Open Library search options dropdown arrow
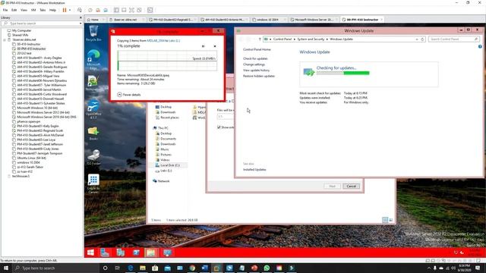Screen dimensions: 486x273 click(80, 24)
